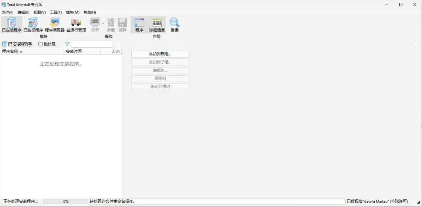
Task: Open the 编辑(E) menu
Action: (23, 12)
